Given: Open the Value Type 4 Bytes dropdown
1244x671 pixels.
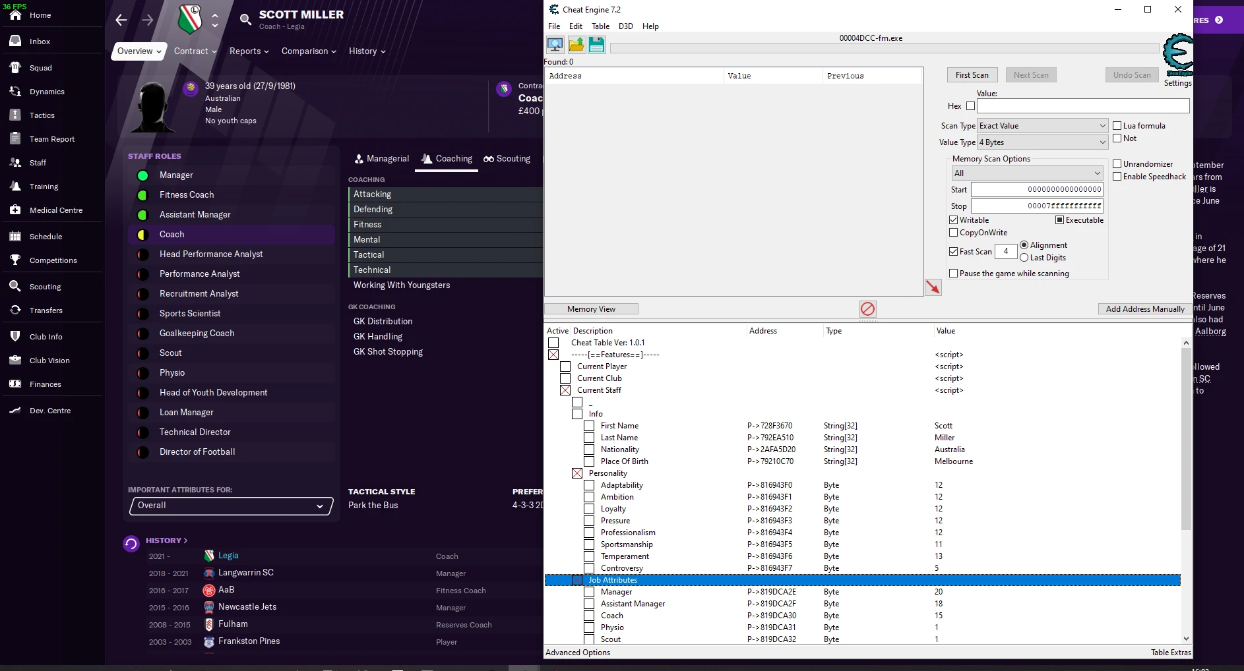Looking at the screenshot, I should click(1042, 142).
